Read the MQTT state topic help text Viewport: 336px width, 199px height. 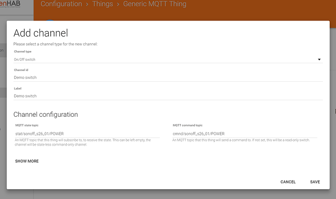(x=83, y=142)
